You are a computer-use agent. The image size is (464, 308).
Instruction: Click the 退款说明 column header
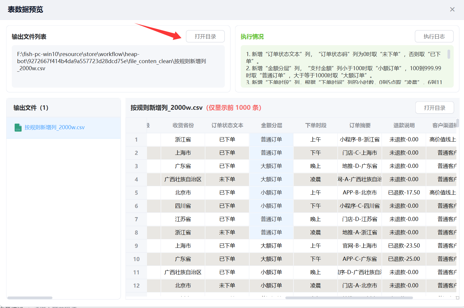click(404, 125)
